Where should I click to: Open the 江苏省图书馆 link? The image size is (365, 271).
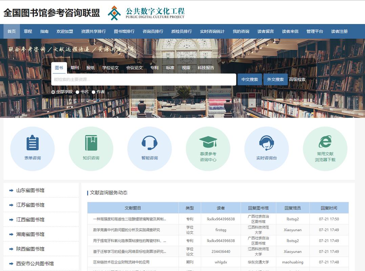coord(30,205)
